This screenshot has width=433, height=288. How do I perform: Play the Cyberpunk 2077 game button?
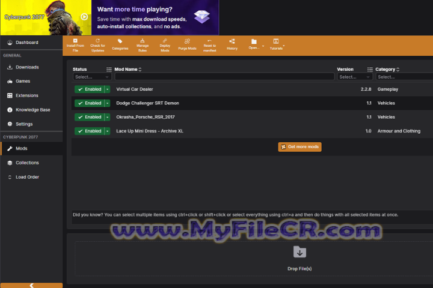pos(84,17)
